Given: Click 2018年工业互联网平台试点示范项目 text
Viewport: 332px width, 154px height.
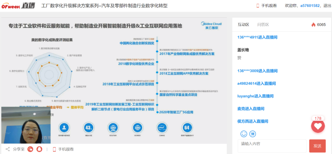Looking at the screenshot, I should click(128, 84).
